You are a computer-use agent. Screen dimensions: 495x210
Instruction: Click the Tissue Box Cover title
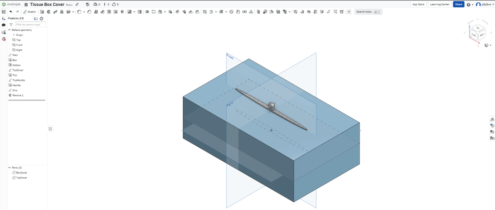[x=47, y=4]
